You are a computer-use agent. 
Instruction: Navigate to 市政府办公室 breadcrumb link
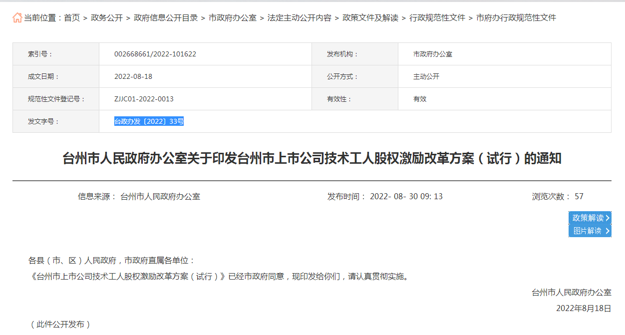[233, 18]
